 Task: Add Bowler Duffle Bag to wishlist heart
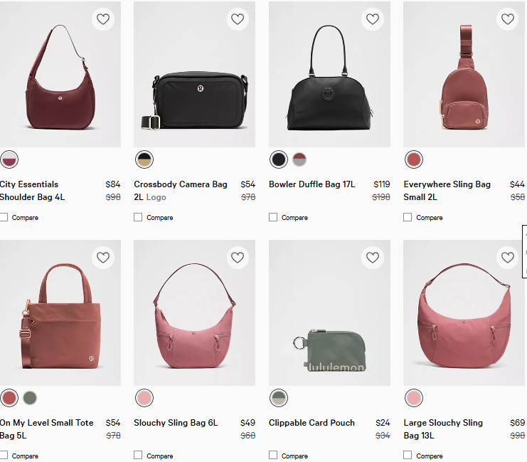click(373, 19)
